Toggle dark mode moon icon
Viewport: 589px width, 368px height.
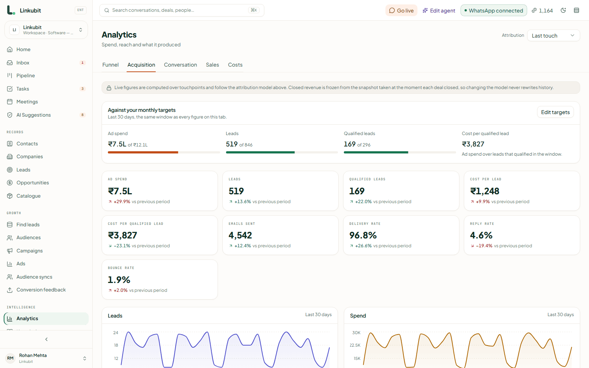(563, 10)
